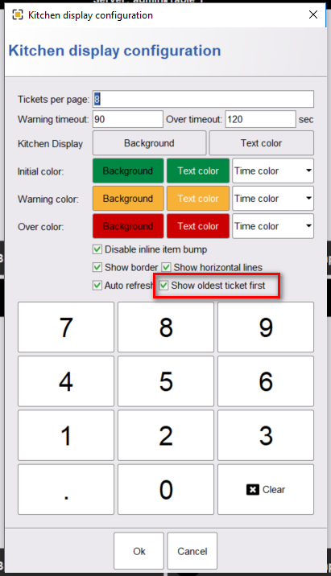This screenshot has width=331, height=576.
Task: Tap the 3 key on the keypad
Action: pos(266,435)
